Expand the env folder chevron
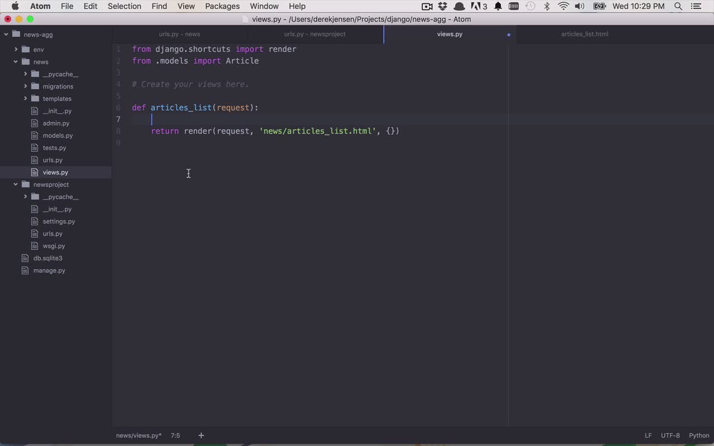 coord(16,50)
